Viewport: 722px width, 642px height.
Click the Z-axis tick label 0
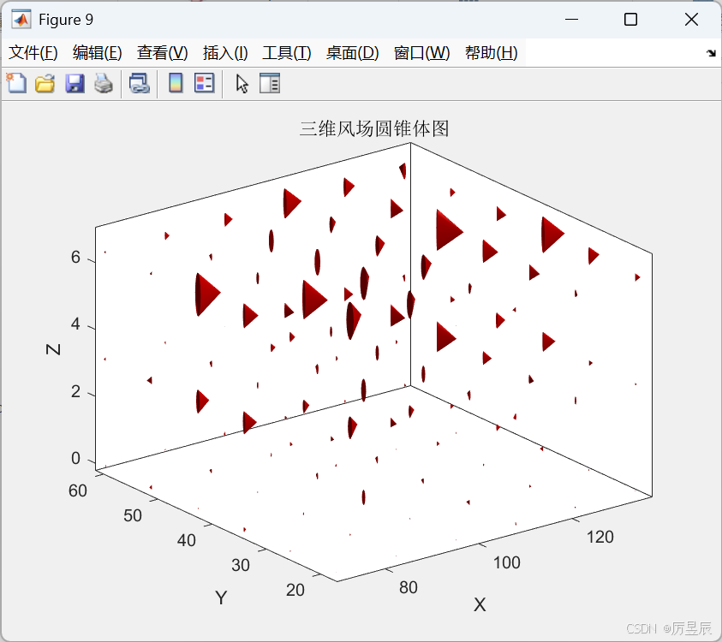75,458
